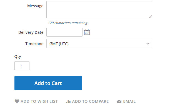185x108 pixels.
Task: Click the Qty label
Action: [x=18, y=56]
